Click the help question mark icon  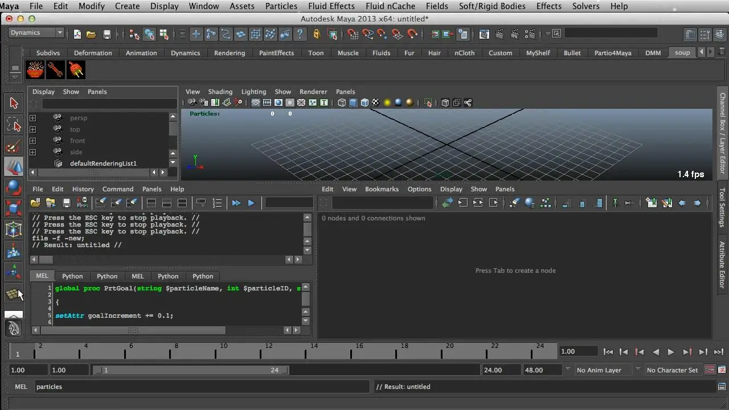pos(300,34)
